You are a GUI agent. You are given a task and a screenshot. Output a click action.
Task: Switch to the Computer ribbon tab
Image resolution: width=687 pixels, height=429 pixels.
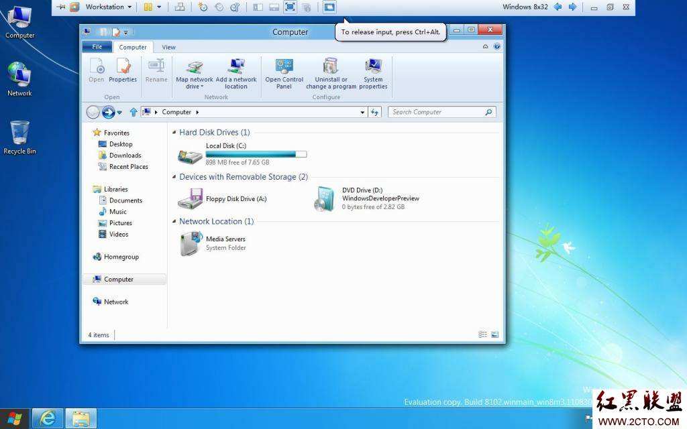pyautogui.click(x=133, y=47)
